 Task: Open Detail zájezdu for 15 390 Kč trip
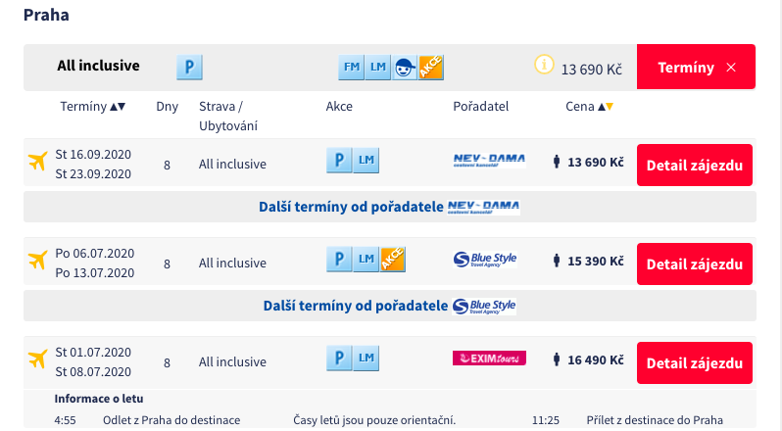(x=695, y=264)
